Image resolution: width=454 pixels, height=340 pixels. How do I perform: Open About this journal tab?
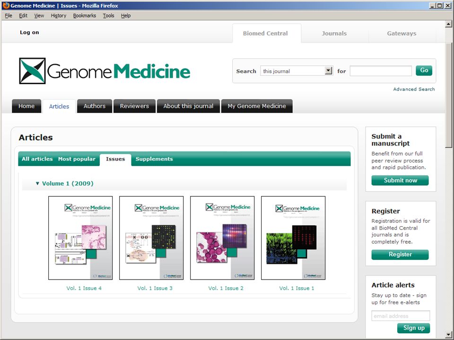pyautogui.click(x=188, y=106)
